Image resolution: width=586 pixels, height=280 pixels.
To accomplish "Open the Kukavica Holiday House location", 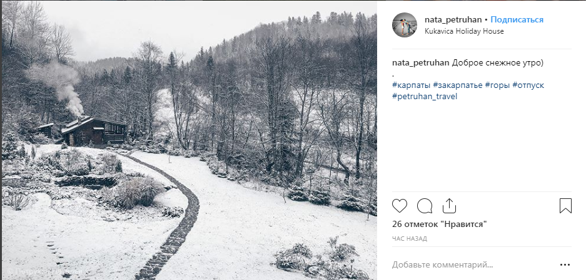I will click(463, 31).
